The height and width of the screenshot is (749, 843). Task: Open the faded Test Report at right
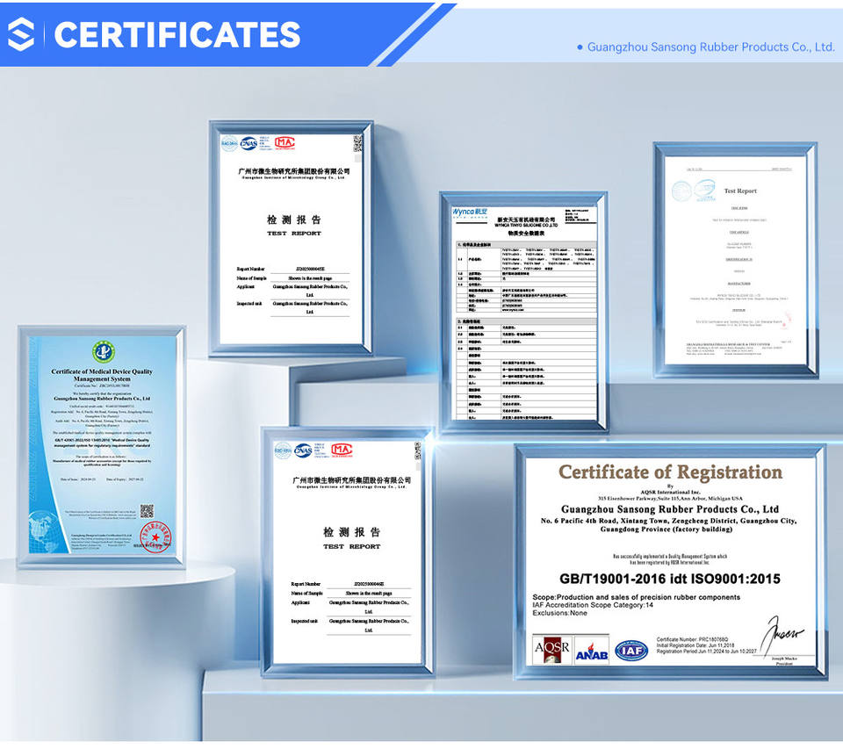coord(736,260)
